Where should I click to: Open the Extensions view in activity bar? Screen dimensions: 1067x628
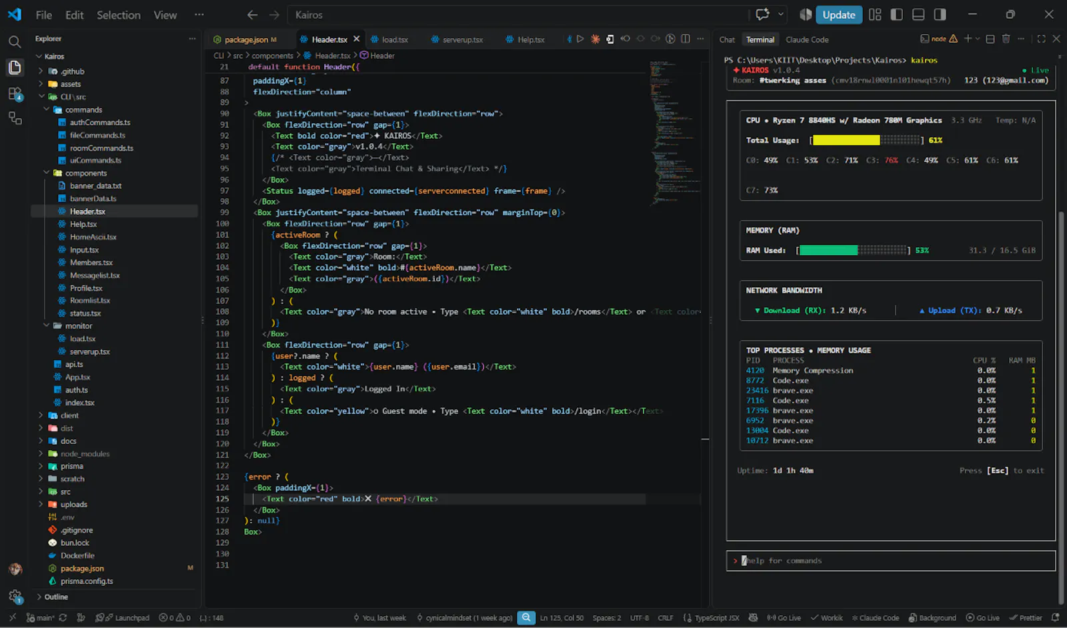[15, 93]
